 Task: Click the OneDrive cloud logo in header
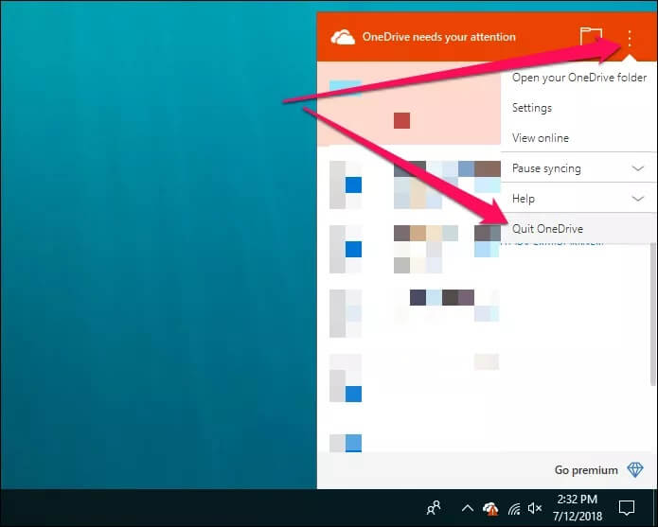click(343, 37)
